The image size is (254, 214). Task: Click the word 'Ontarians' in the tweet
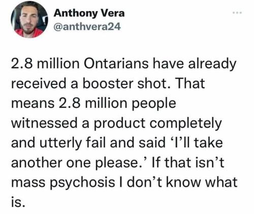(x=116, y=64)
